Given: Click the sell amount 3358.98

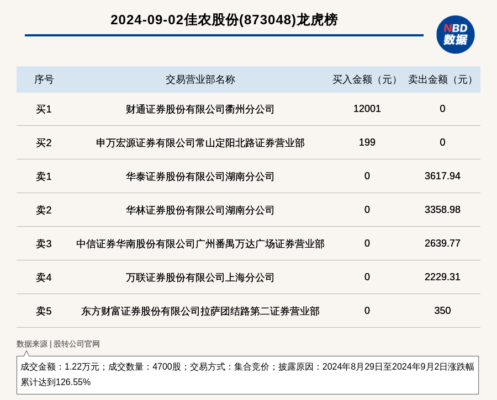Looking at the screenshot, I should coord(442,210).
